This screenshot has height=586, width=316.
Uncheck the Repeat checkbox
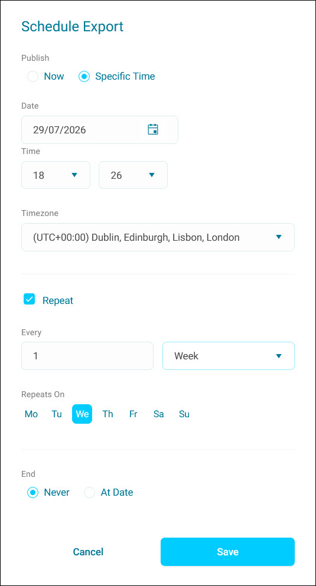(29, 299)
